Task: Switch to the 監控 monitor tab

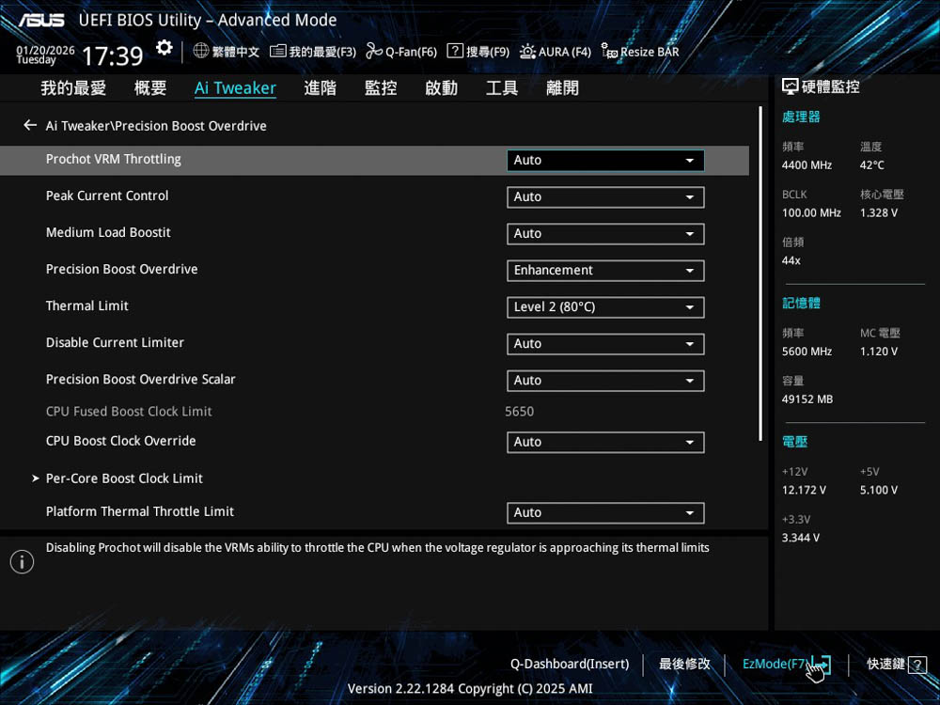Action: (381, 88)
